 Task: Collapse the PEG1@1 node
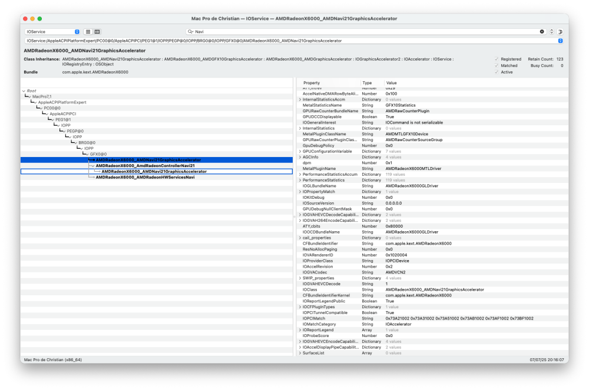[53, 119]
